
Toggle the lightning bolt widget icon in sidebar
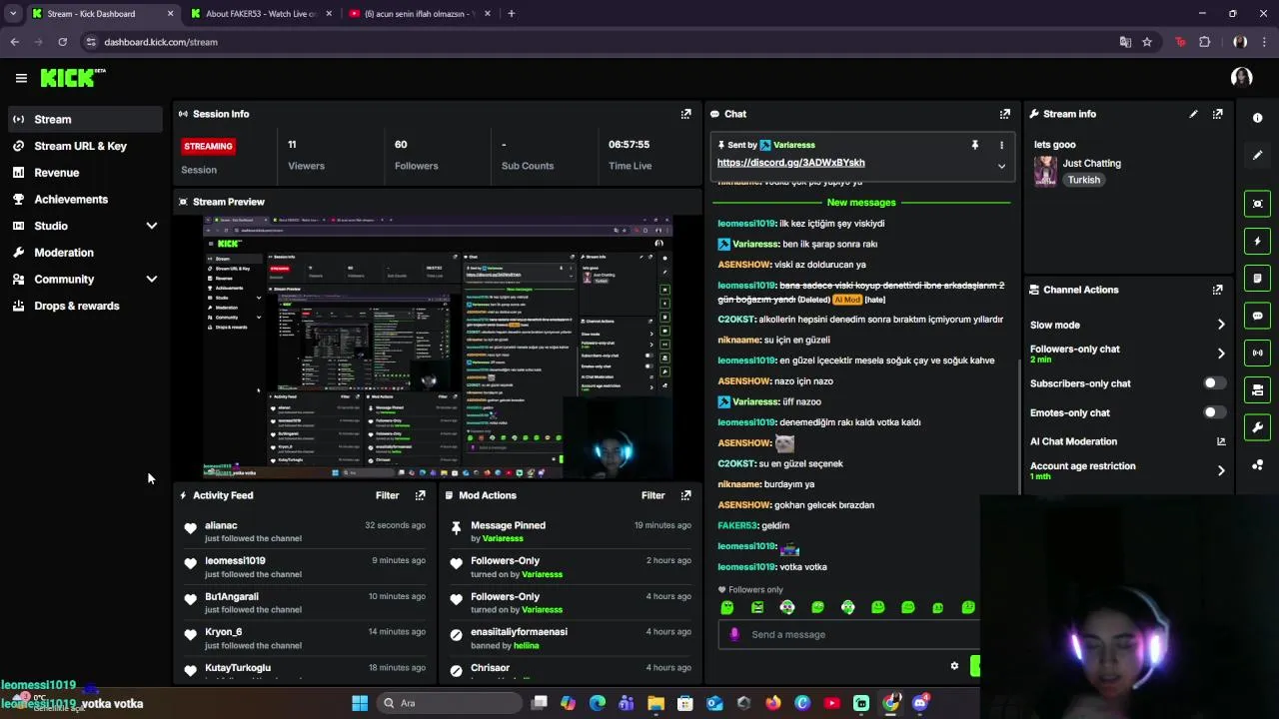1257,241
